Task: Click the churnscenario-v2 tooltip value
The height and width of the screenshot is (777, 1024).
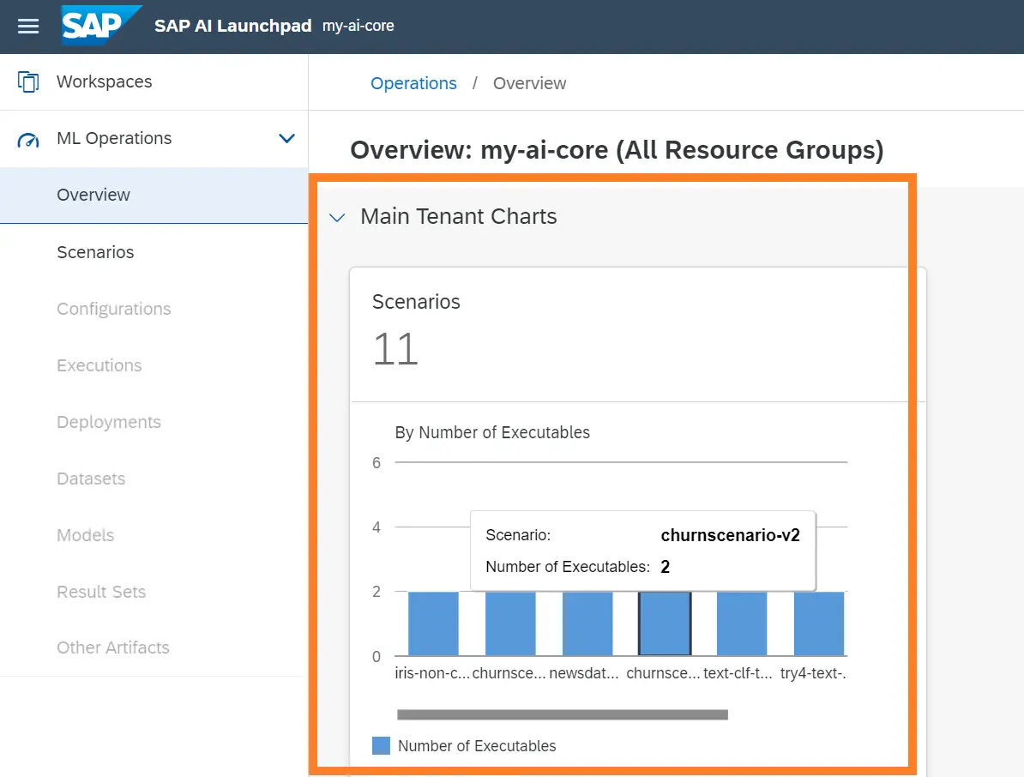Action: point(730,535)
